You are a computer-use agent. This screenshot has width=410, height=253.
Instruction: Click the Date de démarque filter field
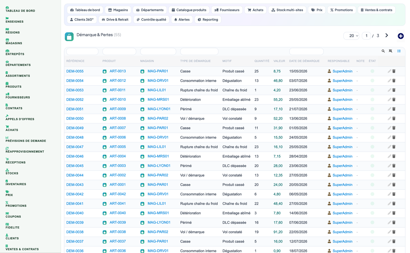[x=306, y=52]
